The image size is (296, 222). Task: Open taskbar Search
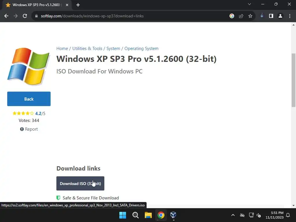[136, 215]
